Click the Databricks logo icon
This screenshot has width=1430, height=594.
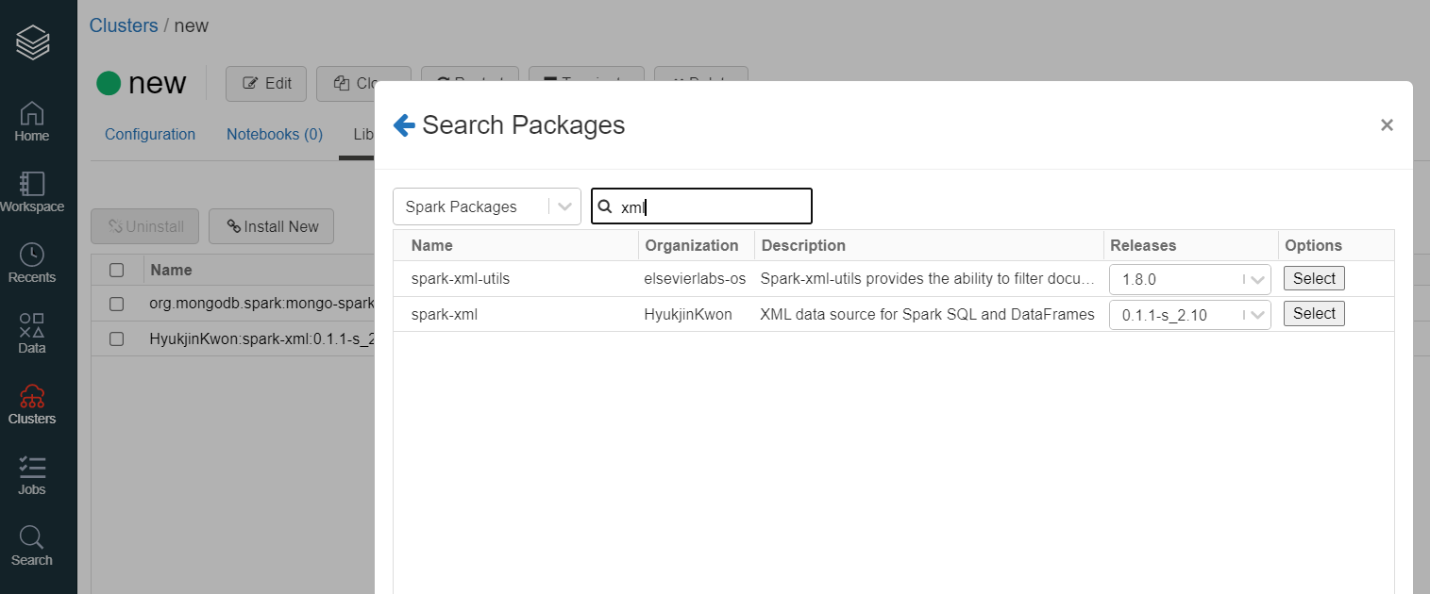click(33, 41)
